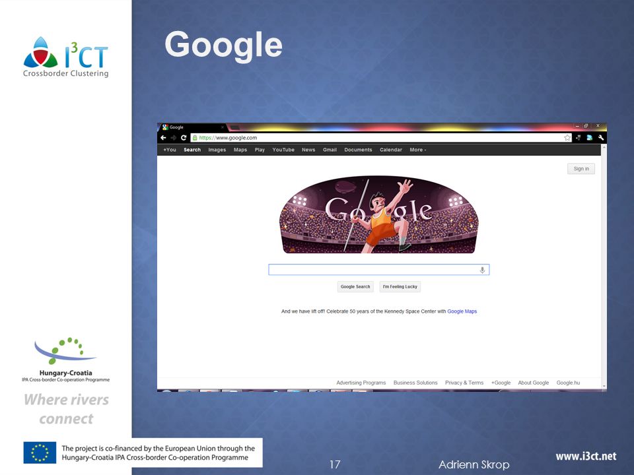The width and height of the screenshot is (634, 475).
Task: Open the Privacy & Terms footer link
Action: tap(464, 383)
